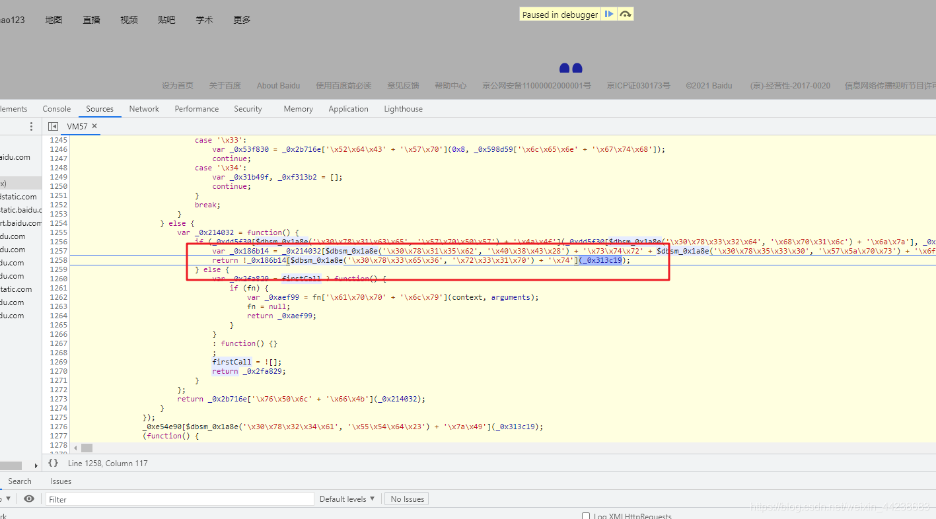Click the 帮助中心 footer link
Screen dimensions: 936x519
point(450,85)
